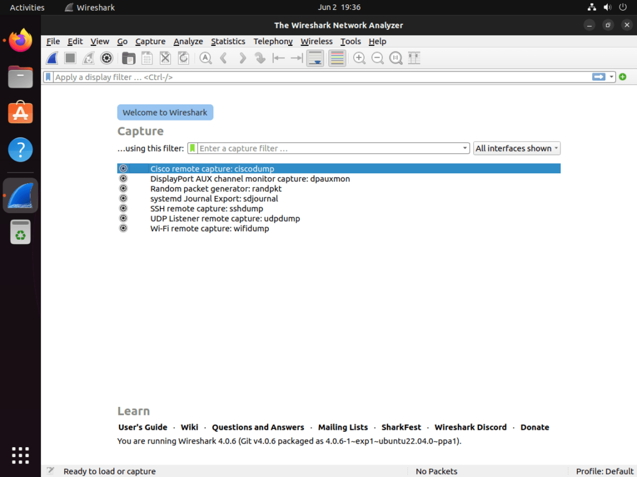Restart the current capture icon
637x477 pixels.
point(88,58)
